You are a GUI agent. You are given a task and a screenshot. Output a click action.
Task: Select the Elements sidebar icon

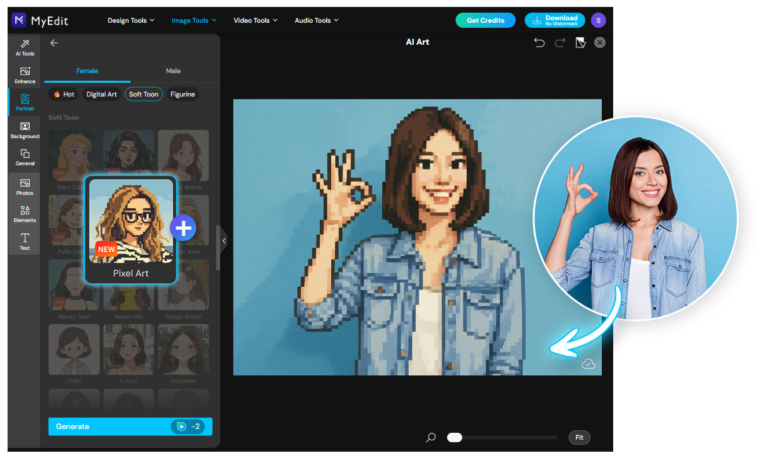tap(24, 214)
